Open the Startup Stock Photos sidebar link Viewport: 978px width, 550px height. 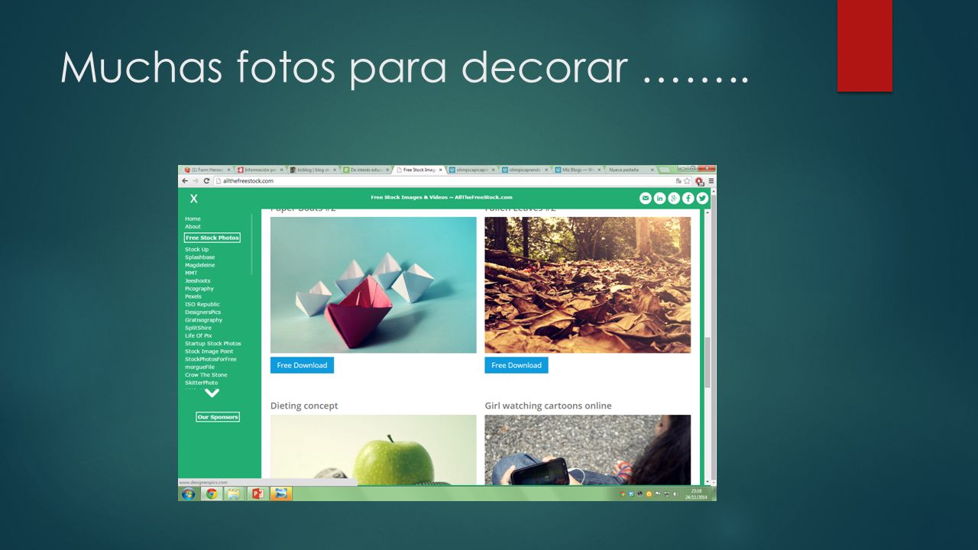point(213,344)
